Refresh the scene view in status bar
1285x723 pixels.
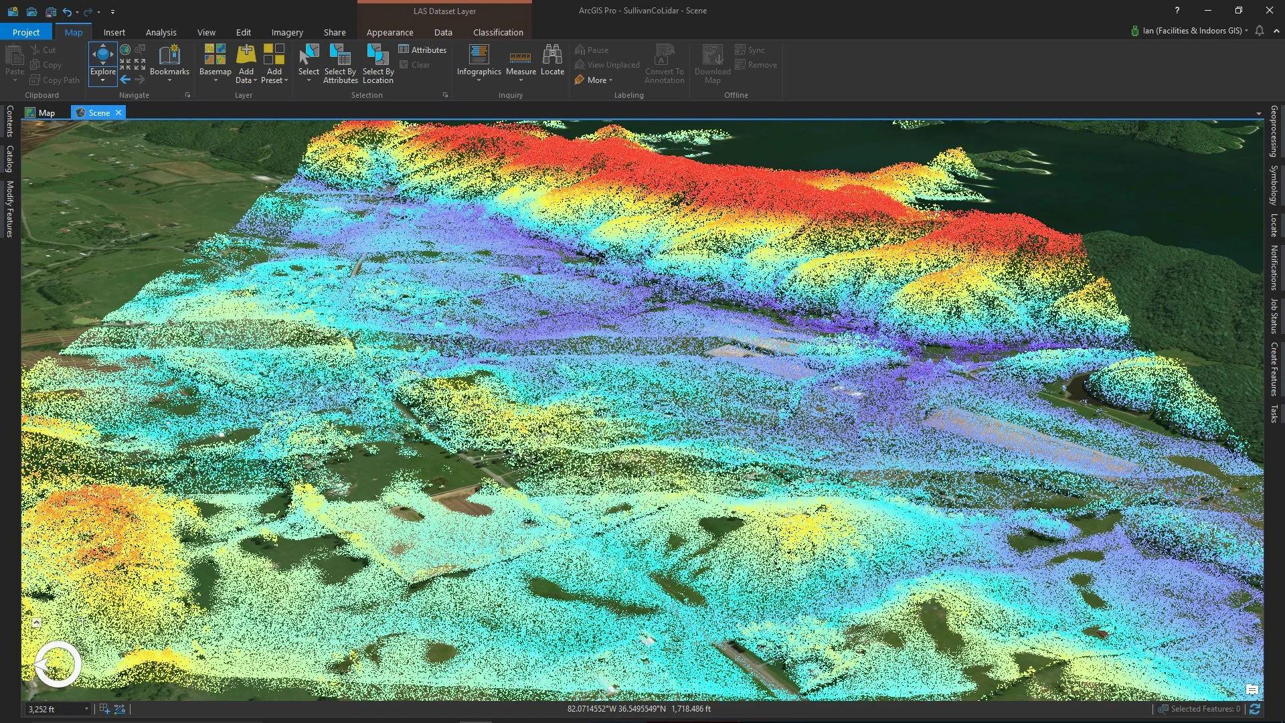[1255, 708]
